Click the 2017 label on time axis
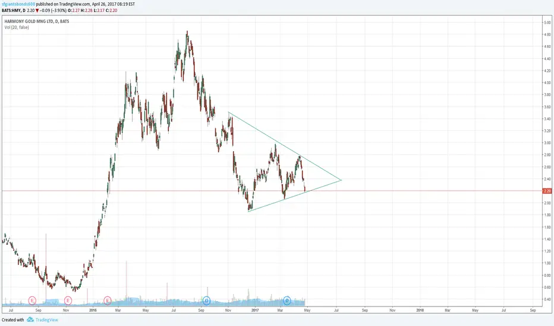Image resolution: width=554 pixels, height=326 pixels. coord(255,311)
